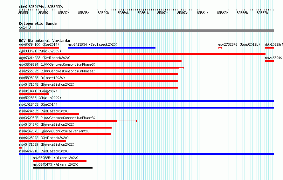Open the nsv6413934 (Sedlazeck2020) label
This screenshot has height=180, width=283.
tap(93, 44)
